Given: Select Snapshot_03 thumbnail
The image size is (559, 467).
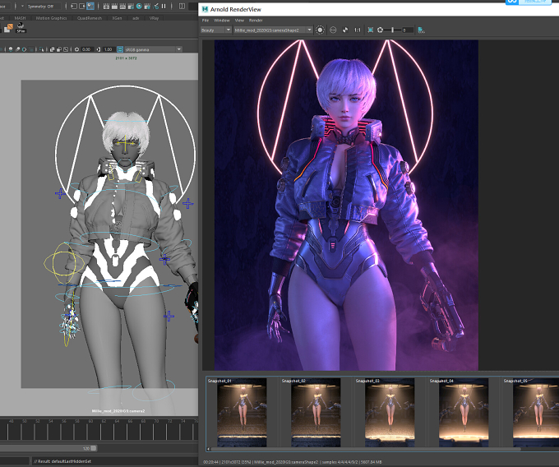Looking at the screenshot, I should 390,413.
